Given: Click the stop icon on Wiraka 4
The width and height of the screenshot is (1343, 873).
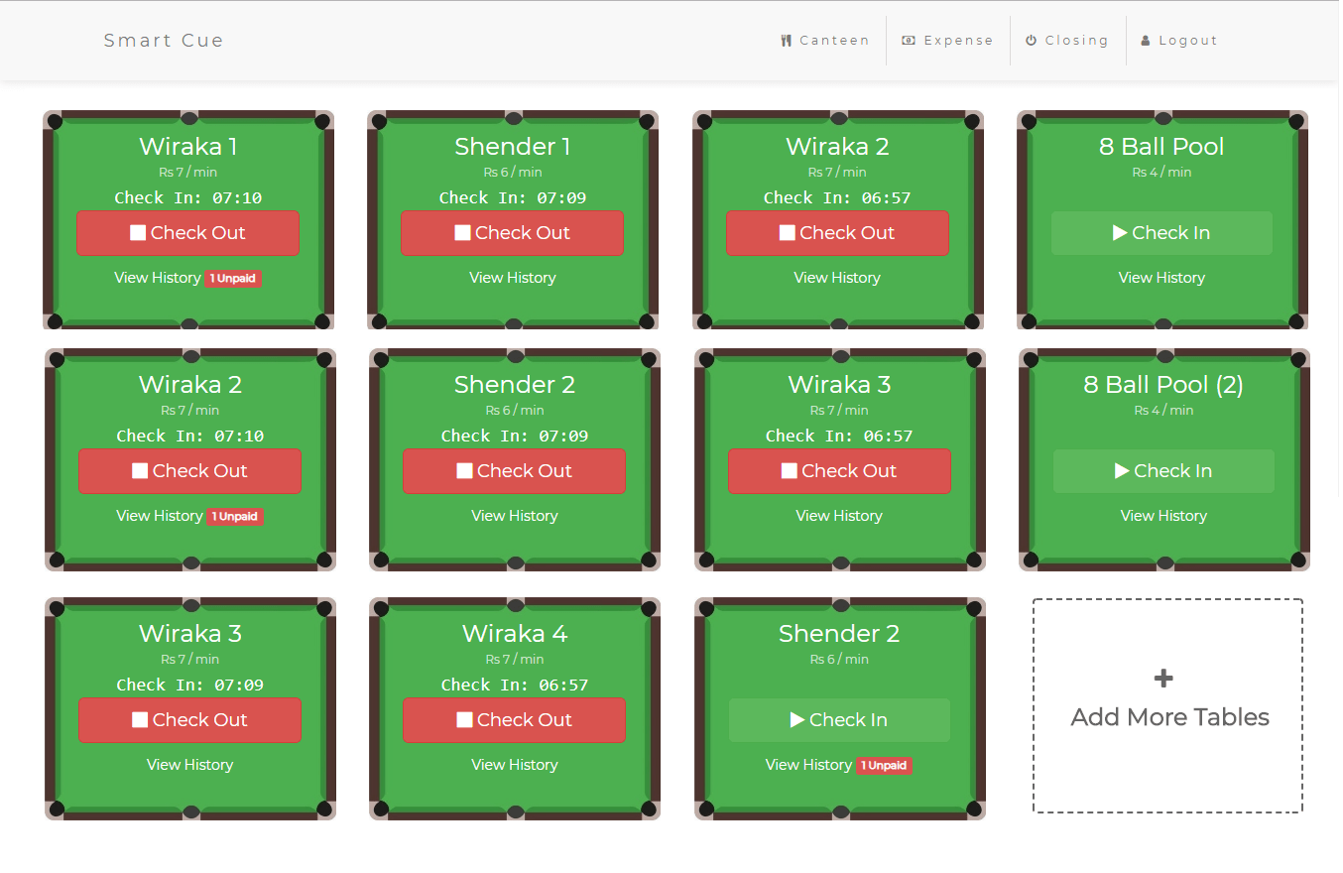Looking at the screenshot, I should pyautogui.click(x=464, y=720).
